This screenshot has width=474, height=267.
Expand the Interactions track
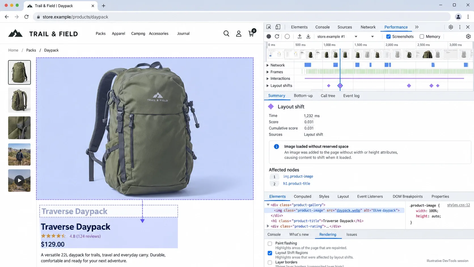tap(268, 79)
